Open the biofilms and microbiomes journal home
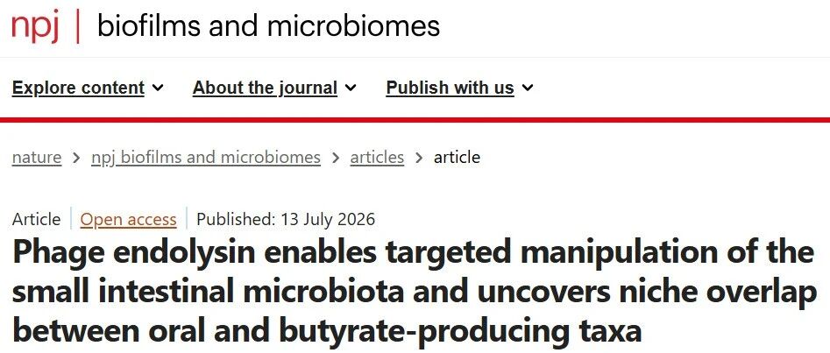830x353 pixels. (268, 25)
